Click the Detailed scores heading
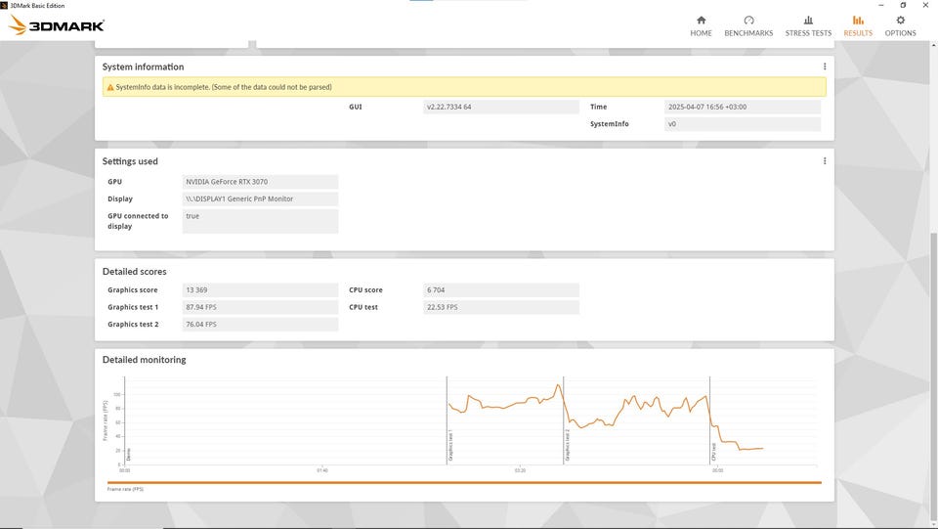 point(134,272)
